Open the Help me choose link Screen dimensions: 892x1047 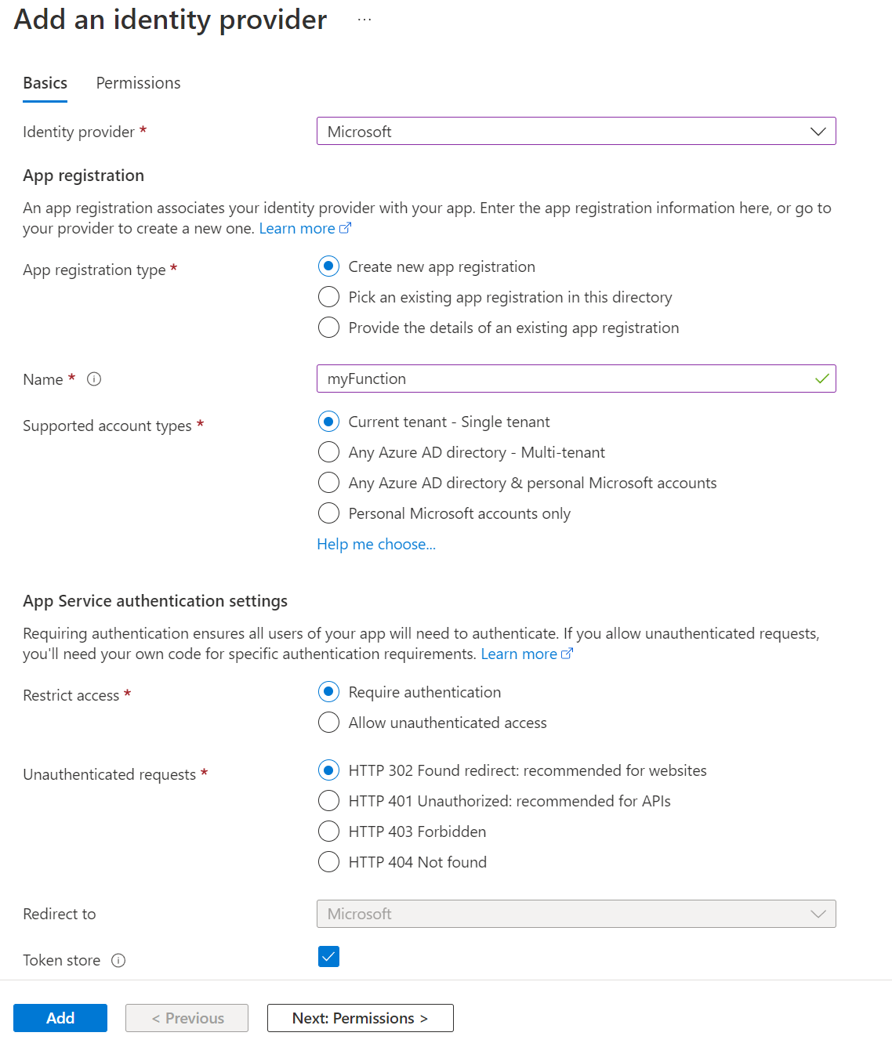(x=376, y=543)
